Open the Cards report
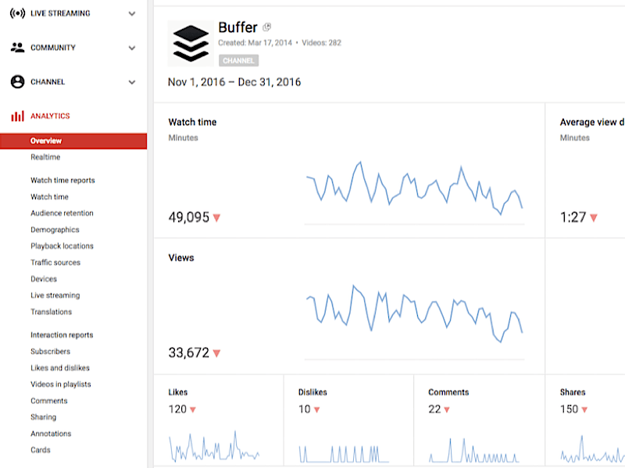 click(41, 450)
